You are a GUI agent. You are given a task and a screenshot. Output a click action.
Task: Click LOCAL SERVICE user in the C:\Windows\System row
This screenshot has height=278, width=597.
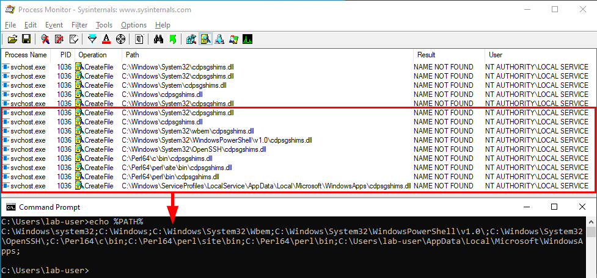(x=537, y=85)
